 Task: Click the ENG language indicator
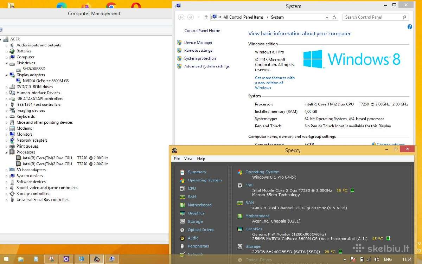(x=388, y=259)
